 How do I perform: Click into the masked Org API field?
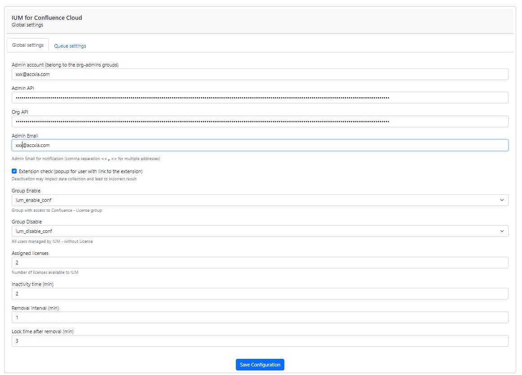(260, 121)
